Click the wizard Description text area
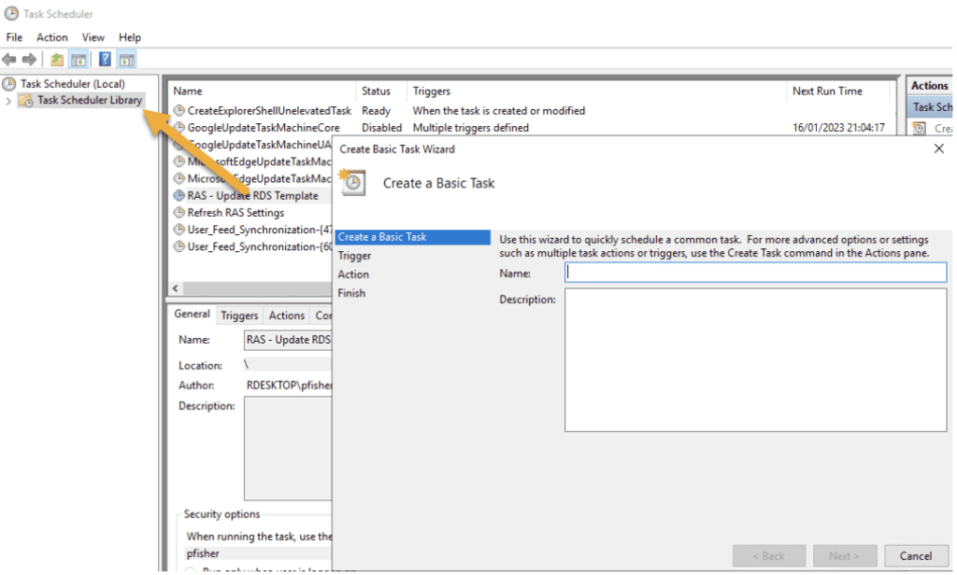The width and height of the screenshot is (957, 575). pyautogui.click(x=755, y=359)
